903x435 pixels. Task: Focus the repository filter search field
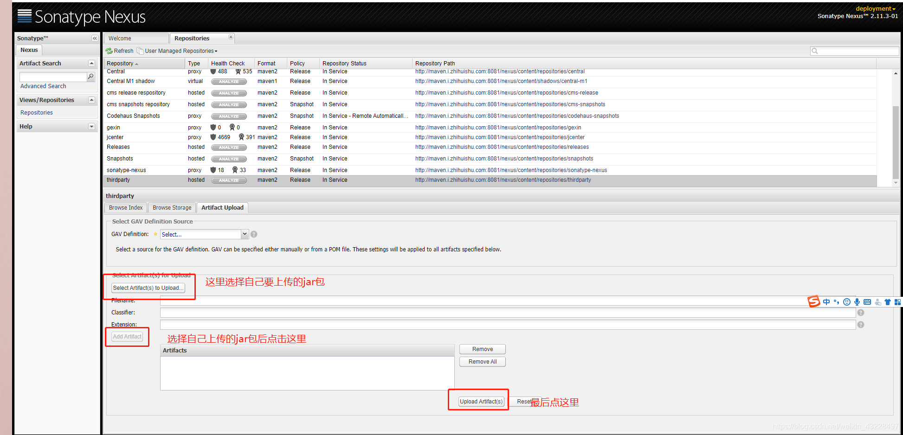(854, 51)
